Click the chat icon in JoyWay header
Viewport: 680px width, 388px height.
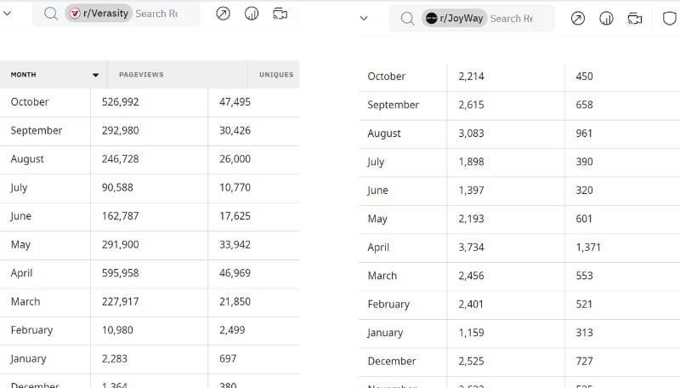pyautogui.click(x=635, y=19)
